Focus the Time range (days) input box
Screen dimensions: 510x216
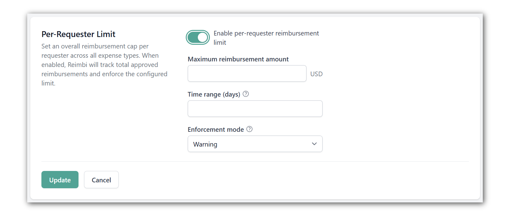[255, 109]
